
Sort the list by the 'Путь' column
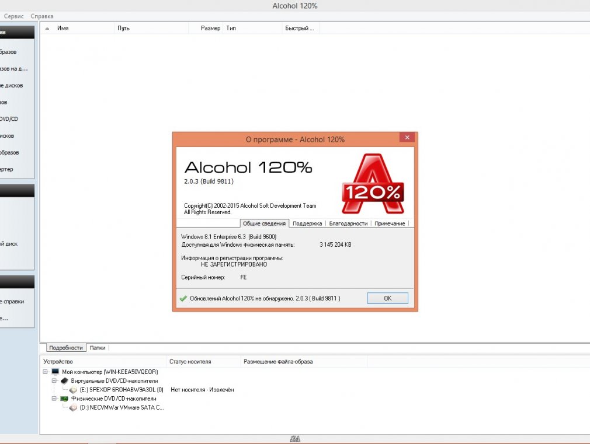(x=151, y=28)
